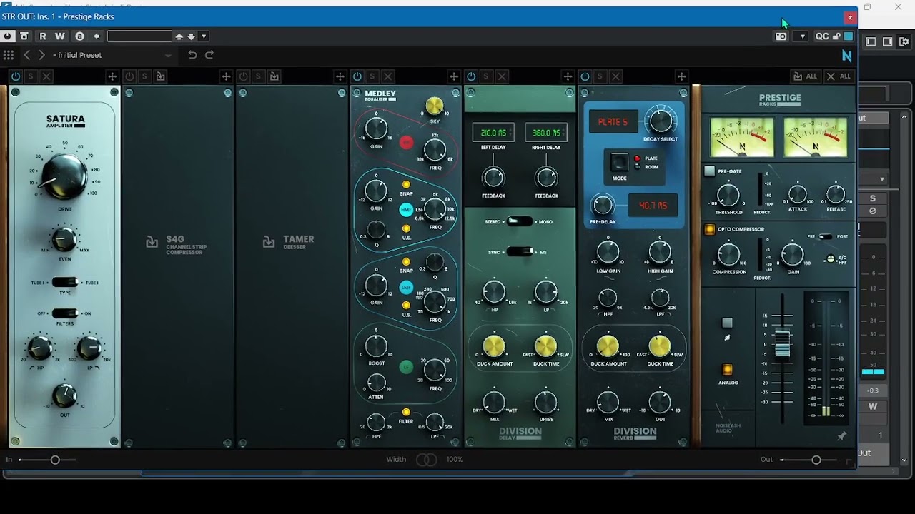
Task: Click the redo arrow
Action: 209,55
